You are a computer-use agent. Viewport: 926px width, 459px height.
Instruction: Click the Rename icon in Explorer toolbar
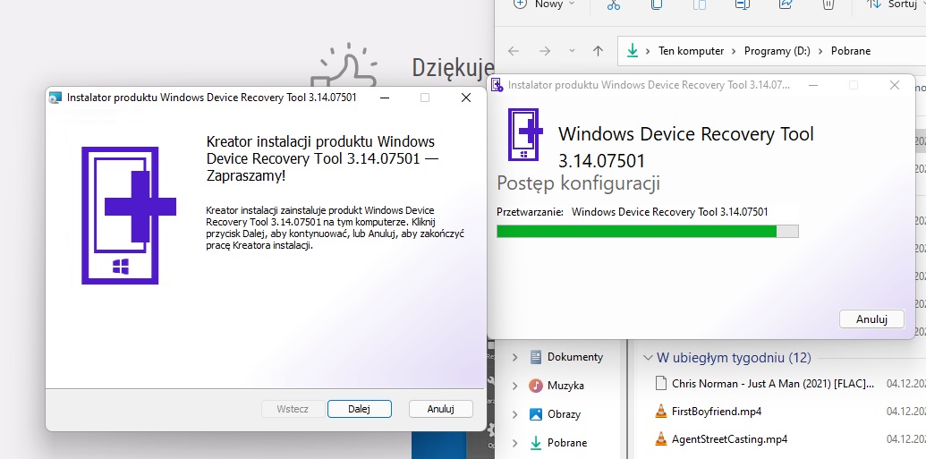743,4
